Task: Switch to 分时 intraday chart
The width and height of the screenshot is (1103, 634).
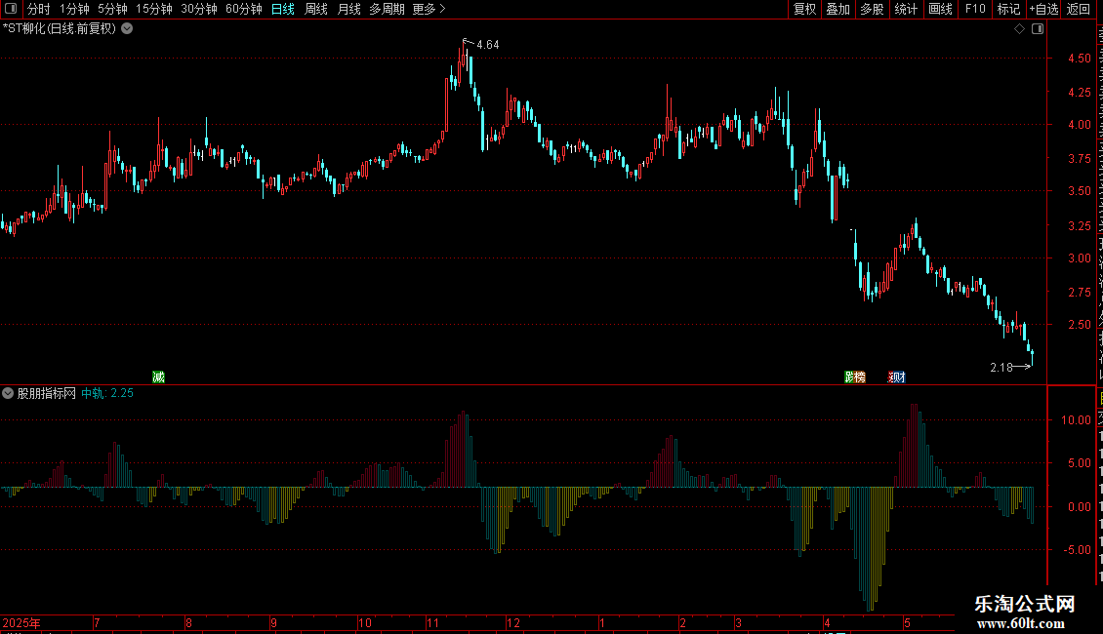Action: (39, 9)
